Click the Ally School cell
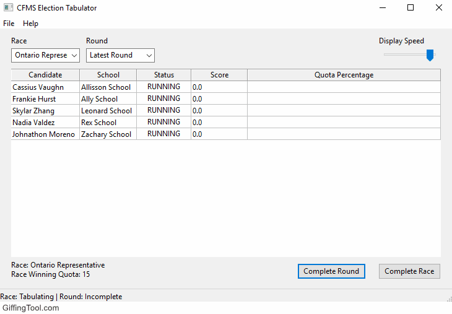452x314 pixels. click(x=108, y=99)
